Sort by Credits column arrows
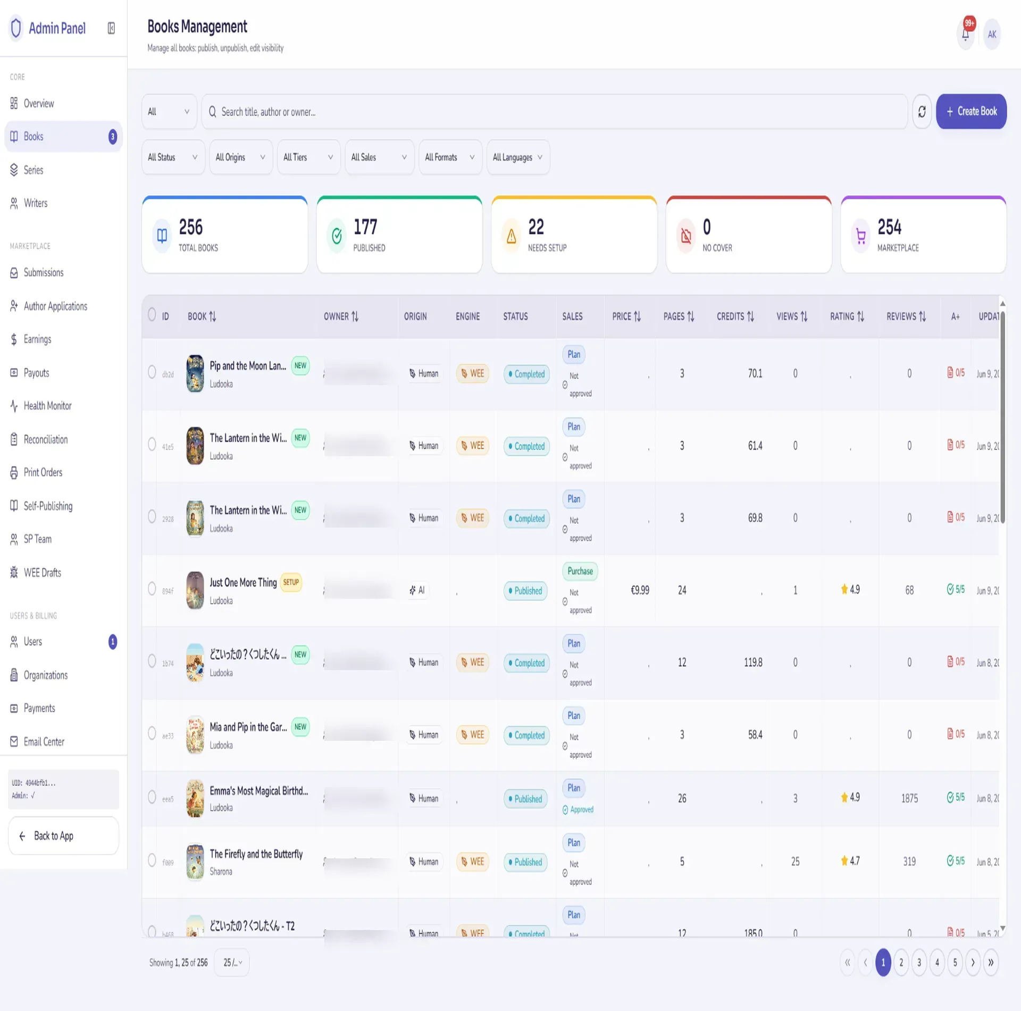 pos(750,316)
